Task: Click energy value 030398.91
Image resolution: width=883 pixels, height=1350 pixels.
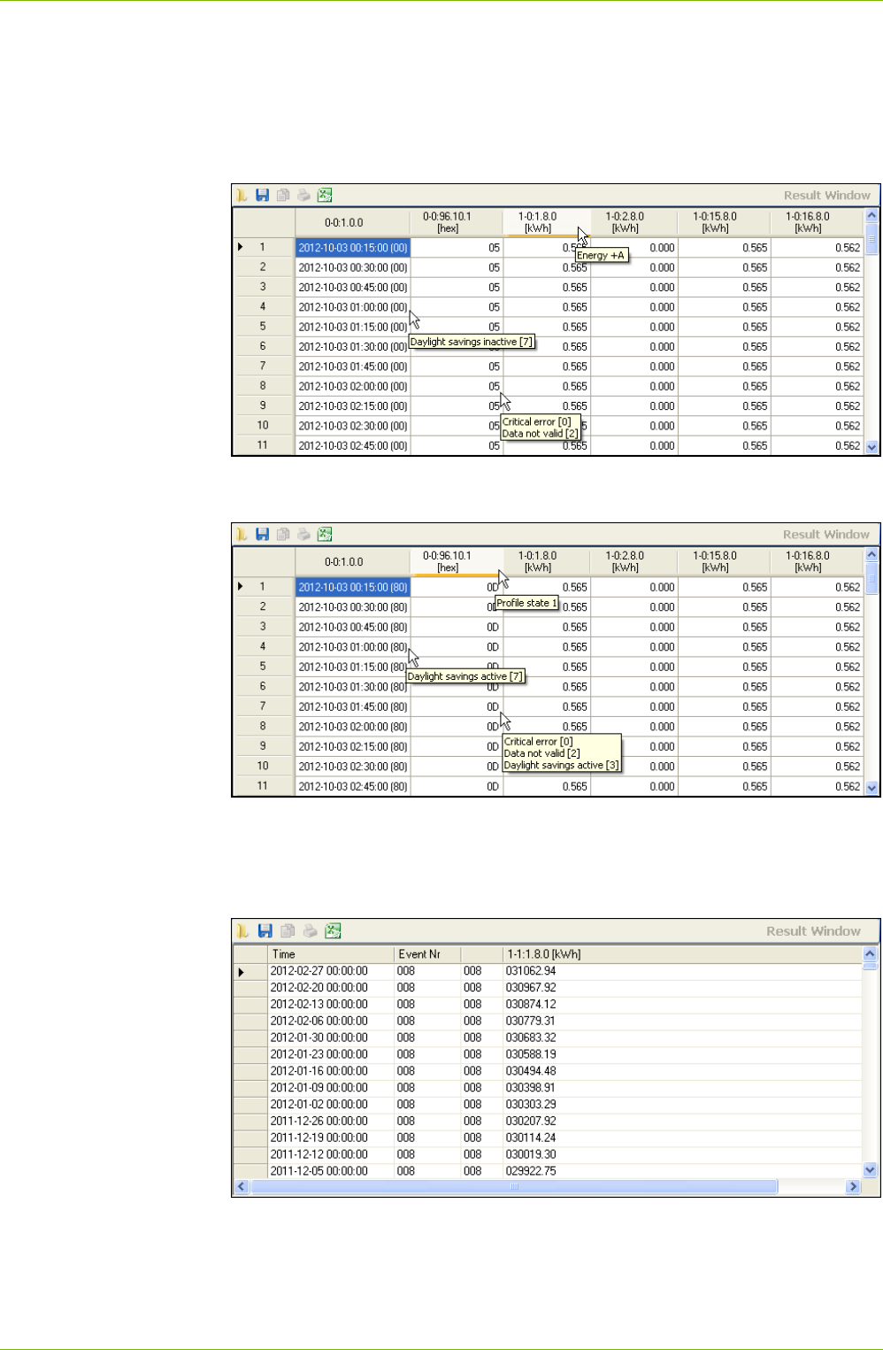Action: tap(531, 1088)
